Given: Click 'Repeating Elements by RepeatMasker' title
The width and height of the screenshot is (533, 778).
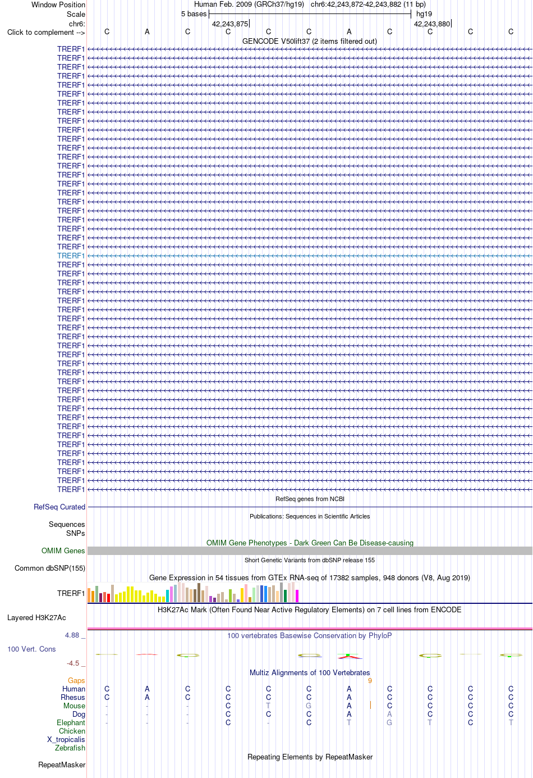Looking at the screenshot, I should [310, 757].
